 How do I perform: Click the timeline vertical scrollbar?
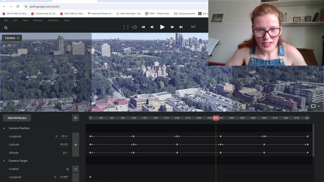[x=313, y=140]
